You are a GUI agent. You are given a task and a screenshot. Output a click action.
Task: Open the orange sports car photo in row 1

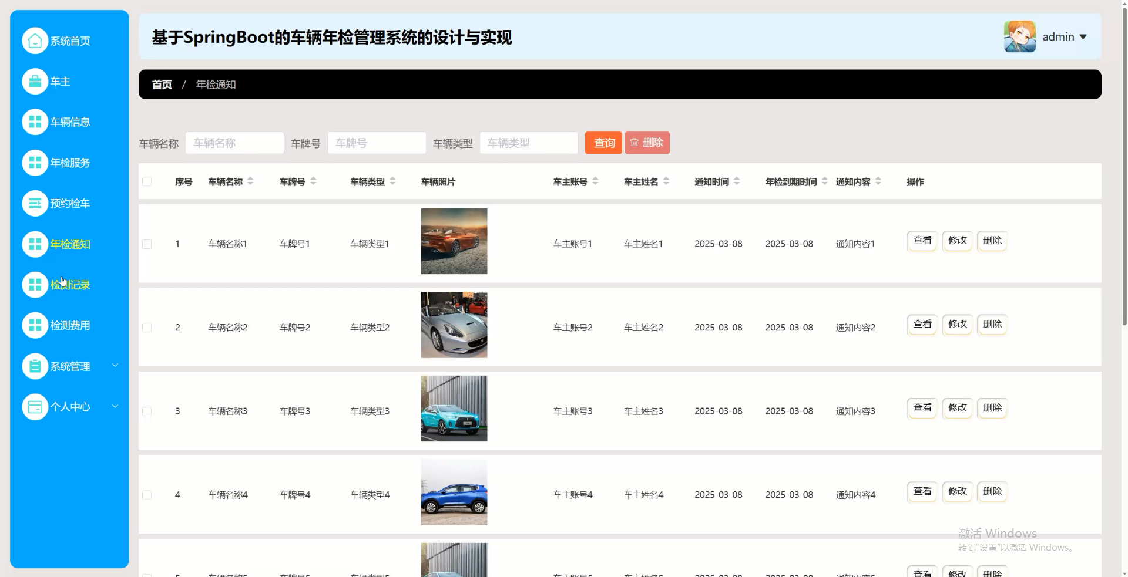pyautogui.click(x=454, y=241)
